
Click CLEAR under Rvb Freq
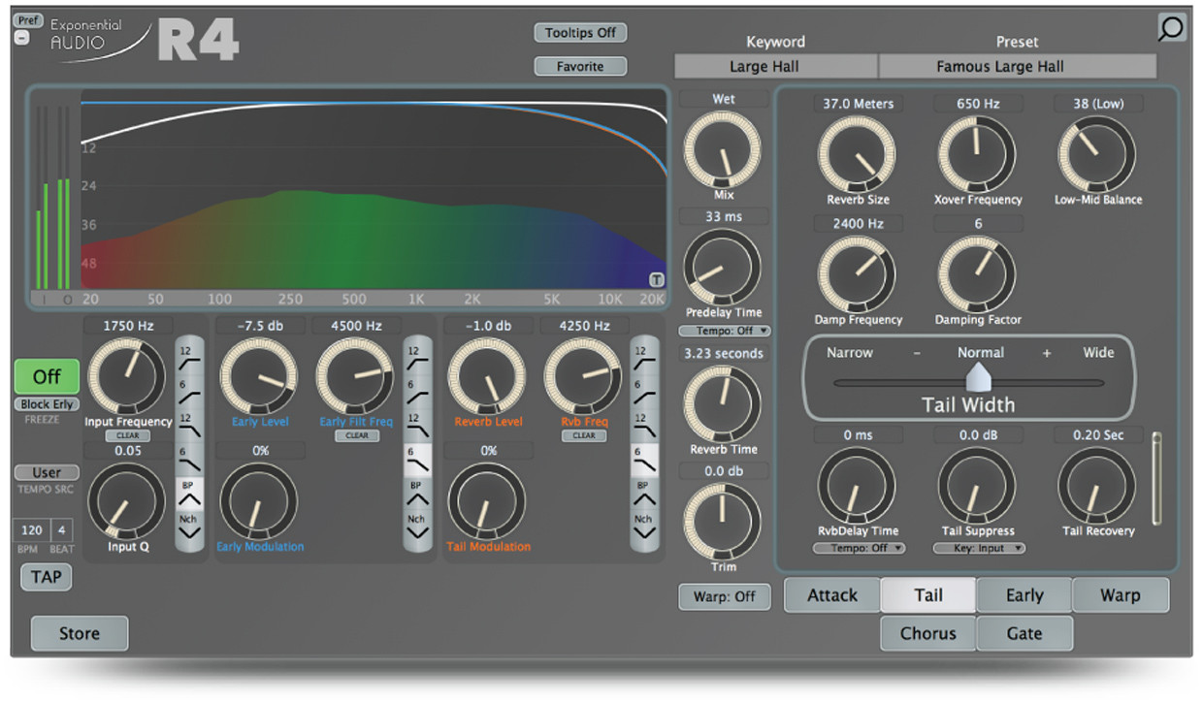[x=584, y=436]
